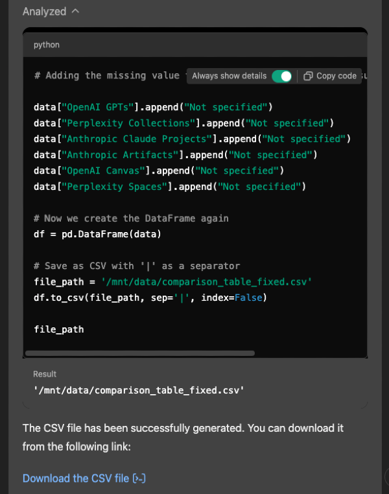Click the Anthropic Claude Projects append line
The height and width of the screenshot is (494, 389).
coord(192,139)
